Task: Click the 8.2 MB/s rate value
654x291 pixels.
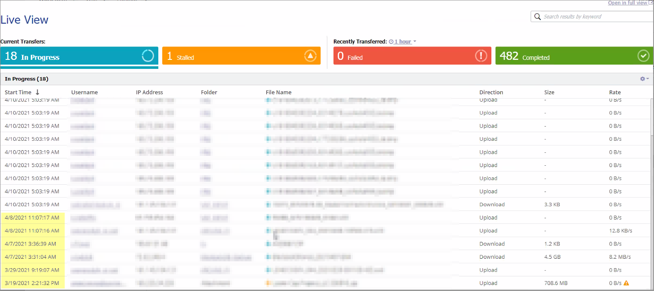Action: (620, 257)
